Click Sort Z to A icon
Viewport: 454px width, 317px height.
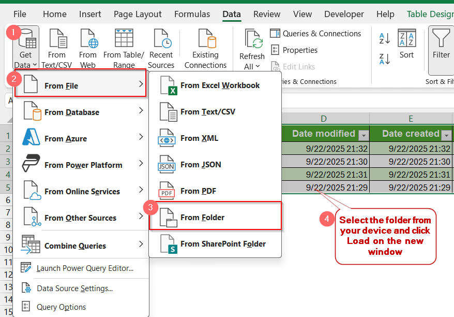[385, 59]
